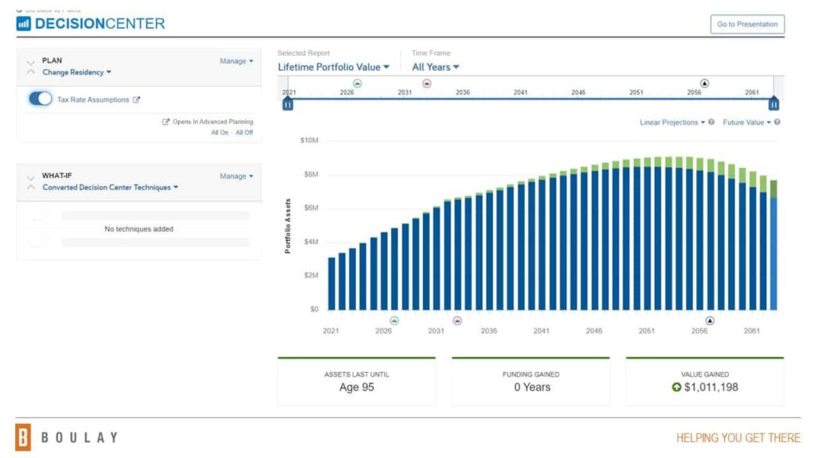Click the Value Gained summary card
Image resolution: width=814 pixels, height=458 pixels.
click(x=704, y=382)
